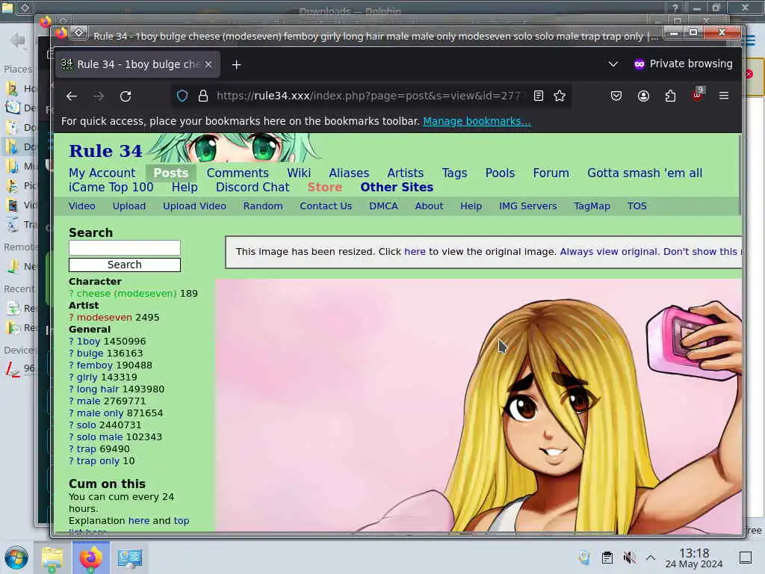This screenshot has width=765, height=574.
Task: Open the uBlock Origin extension popup
Action: (x=697, y=95)
